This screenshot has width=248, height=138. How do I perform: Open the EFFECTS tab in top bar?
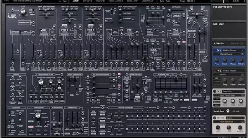(x=87, y=1)
